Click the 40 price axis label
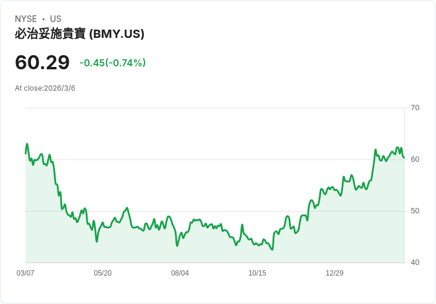The width and height of the screenshot is (436, 304). click(415, 263)
